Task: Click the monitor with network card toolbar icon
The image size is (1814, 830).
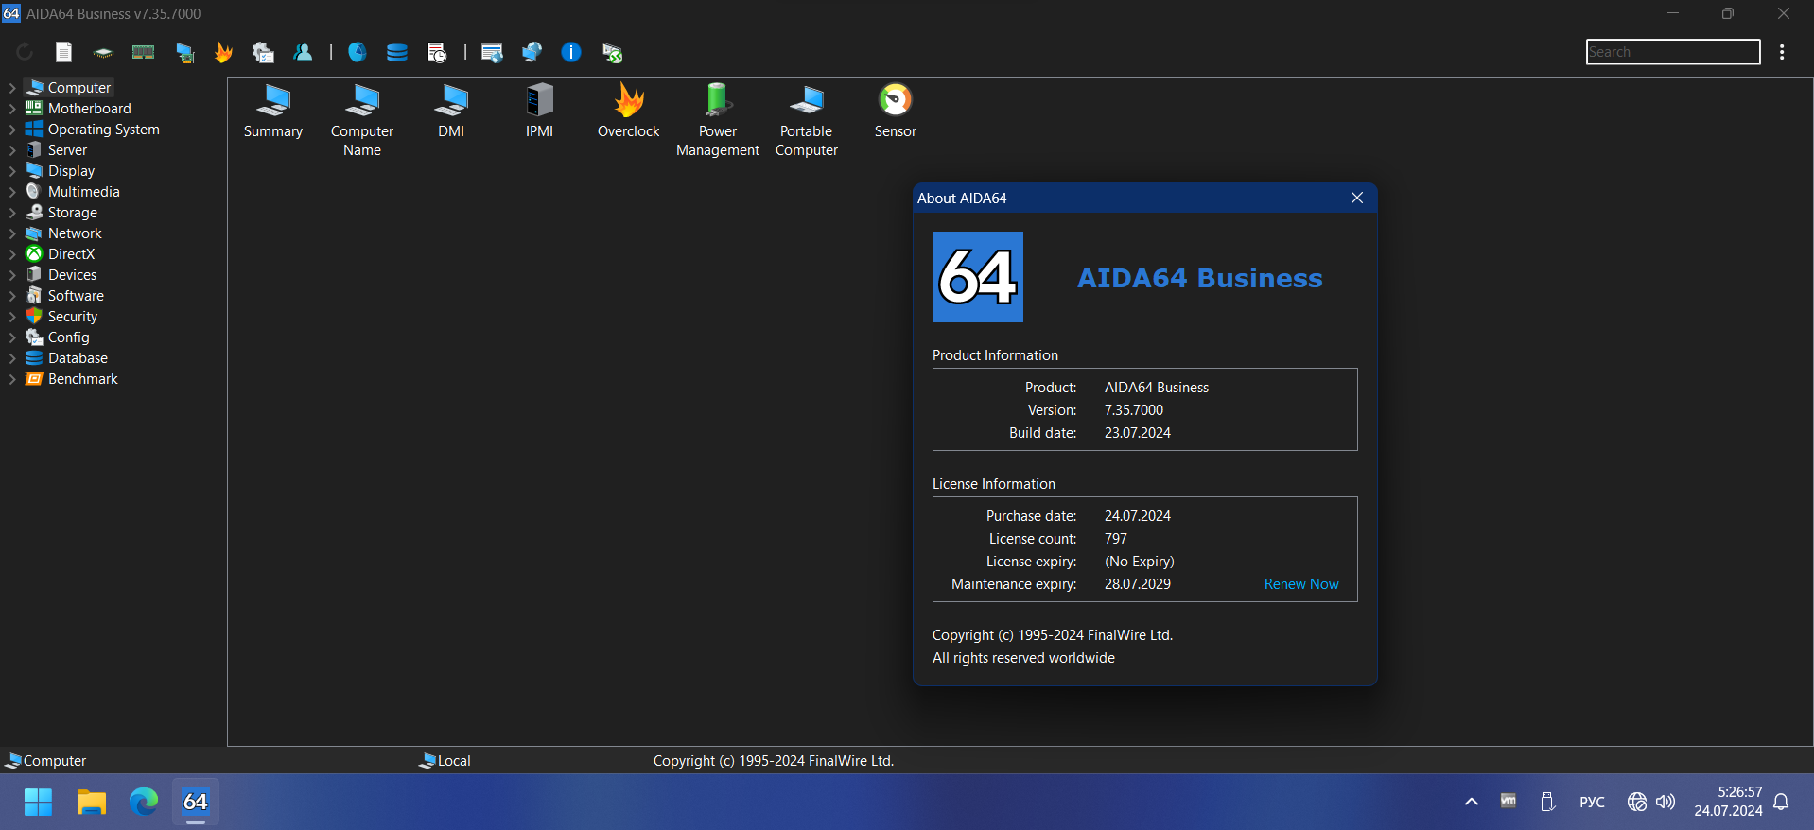Action: coord(184,53)
